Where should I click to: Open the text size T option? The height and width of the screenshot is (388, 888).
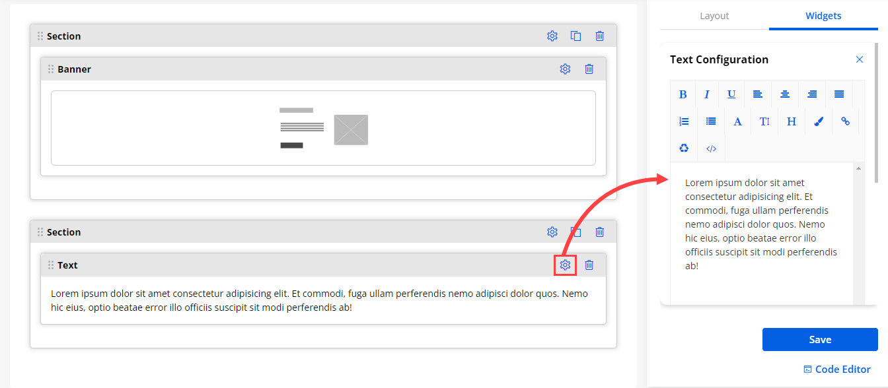tap(764, 121)
